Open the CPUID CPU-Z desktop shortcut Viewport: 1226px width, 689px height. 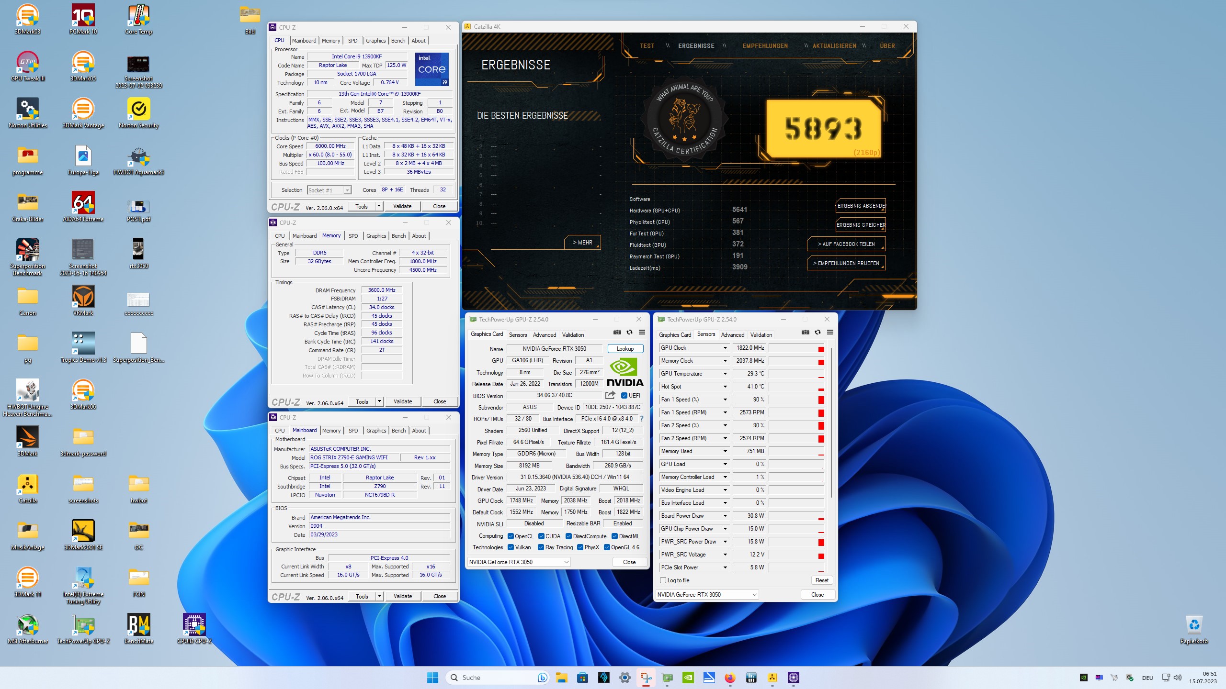point(194,629)
